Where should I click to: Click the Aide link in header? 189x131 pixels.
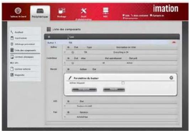pos(126,15)
